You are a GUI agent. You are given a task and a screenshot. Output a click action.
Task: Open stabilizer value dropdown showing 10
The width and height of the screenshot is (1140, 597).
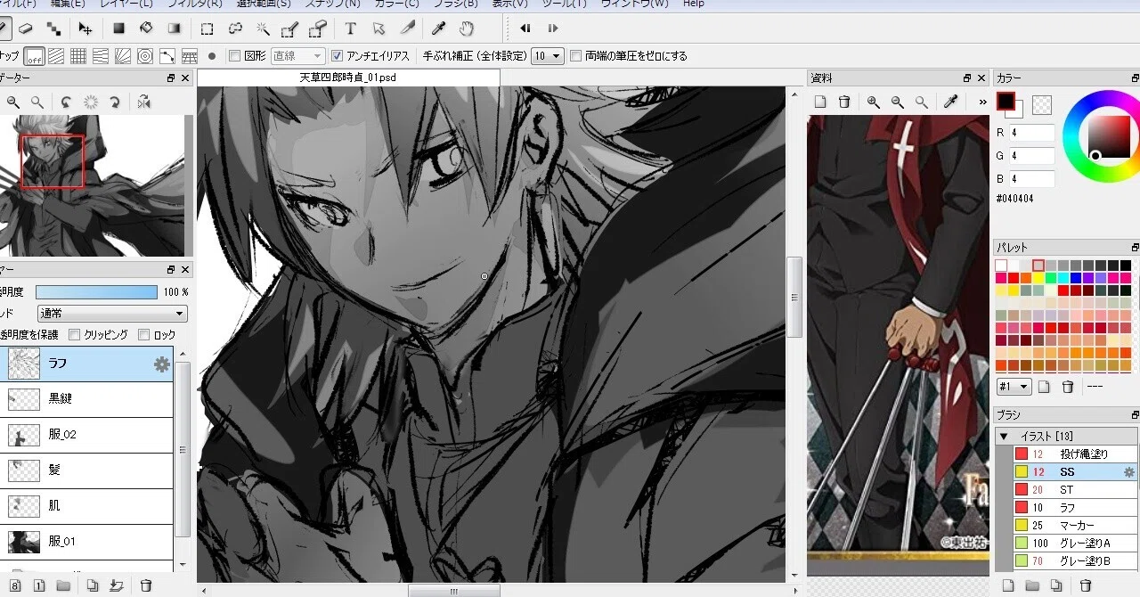548,56
